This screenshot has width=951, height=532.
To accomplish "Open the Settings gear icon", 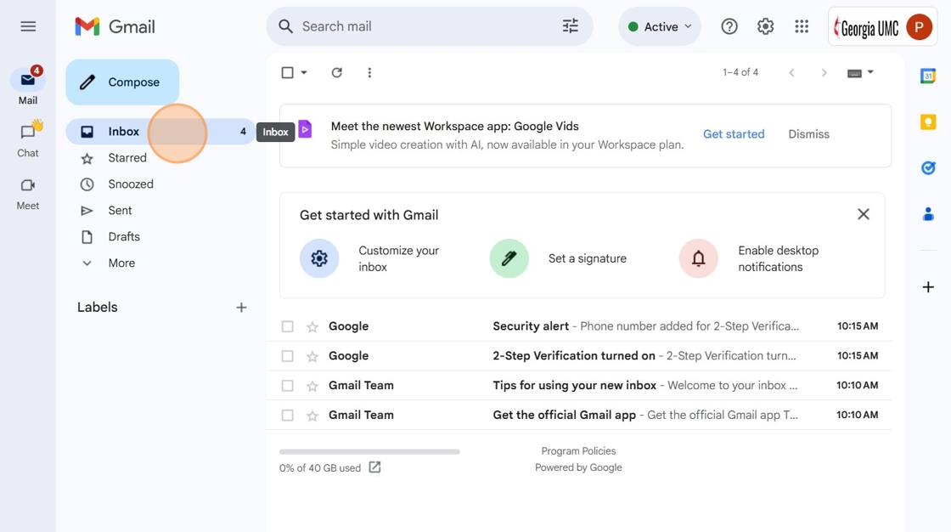I will [x=765, y=26].
